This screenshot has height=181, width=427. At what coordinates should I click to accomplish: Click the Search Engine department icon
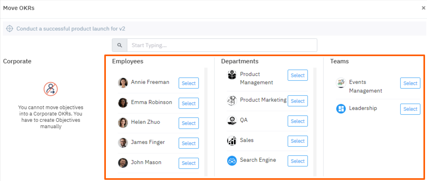click(232, 160)
